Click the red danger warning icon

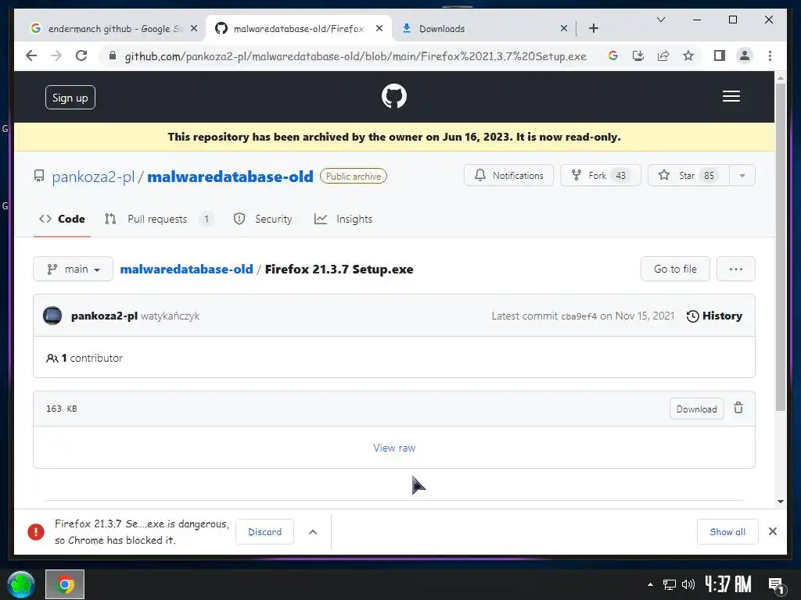(x=36, y=531)
